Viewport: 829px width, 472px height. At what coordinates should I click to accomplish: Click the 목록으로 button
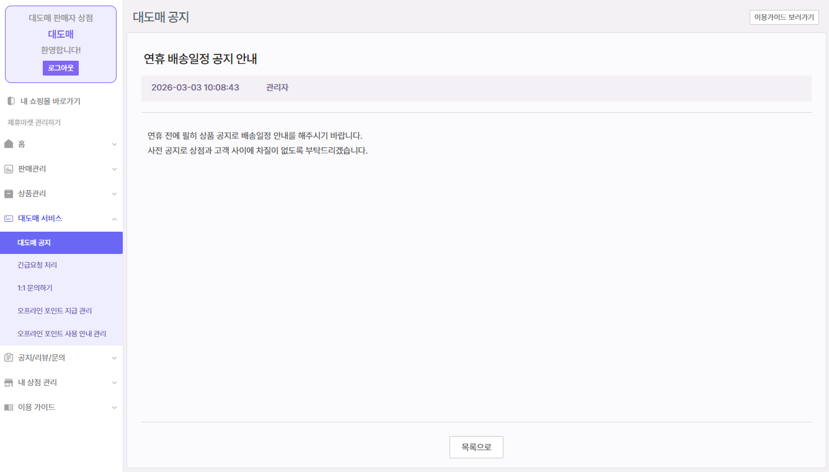click(x=476, y=447)
